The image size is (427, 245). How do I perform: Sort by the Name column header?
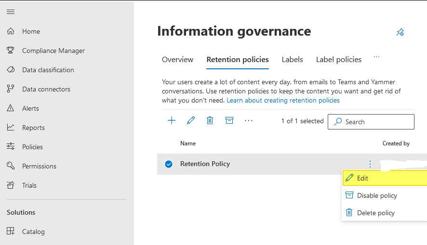[x=188, y=143]
